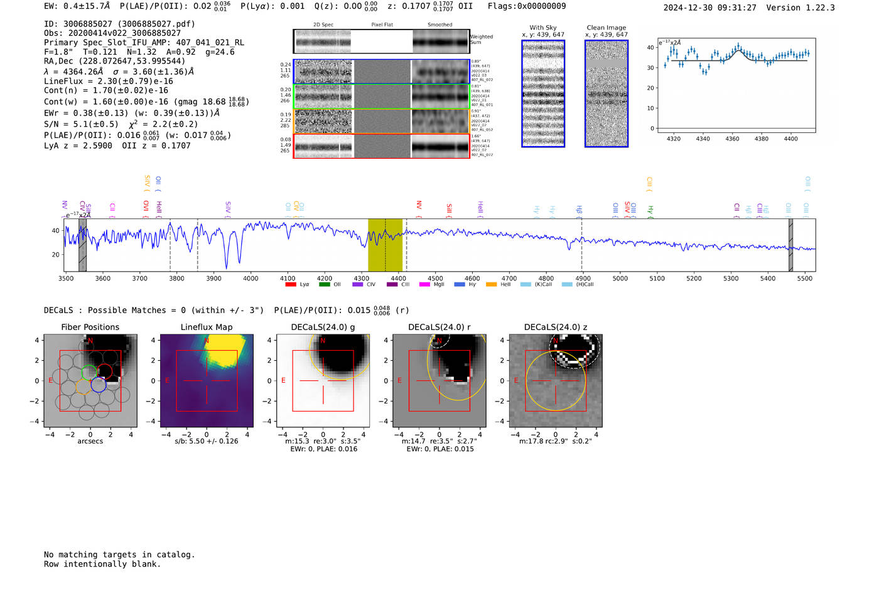Click the 'Pixel Flat' column header
The image size is (879, 598).
pyautogui.click(x=382, y=24)
